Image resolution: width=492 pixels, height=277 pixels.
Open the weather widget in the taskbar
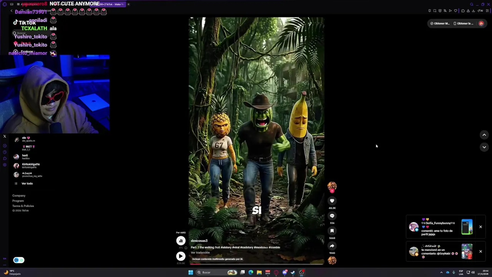12,272
